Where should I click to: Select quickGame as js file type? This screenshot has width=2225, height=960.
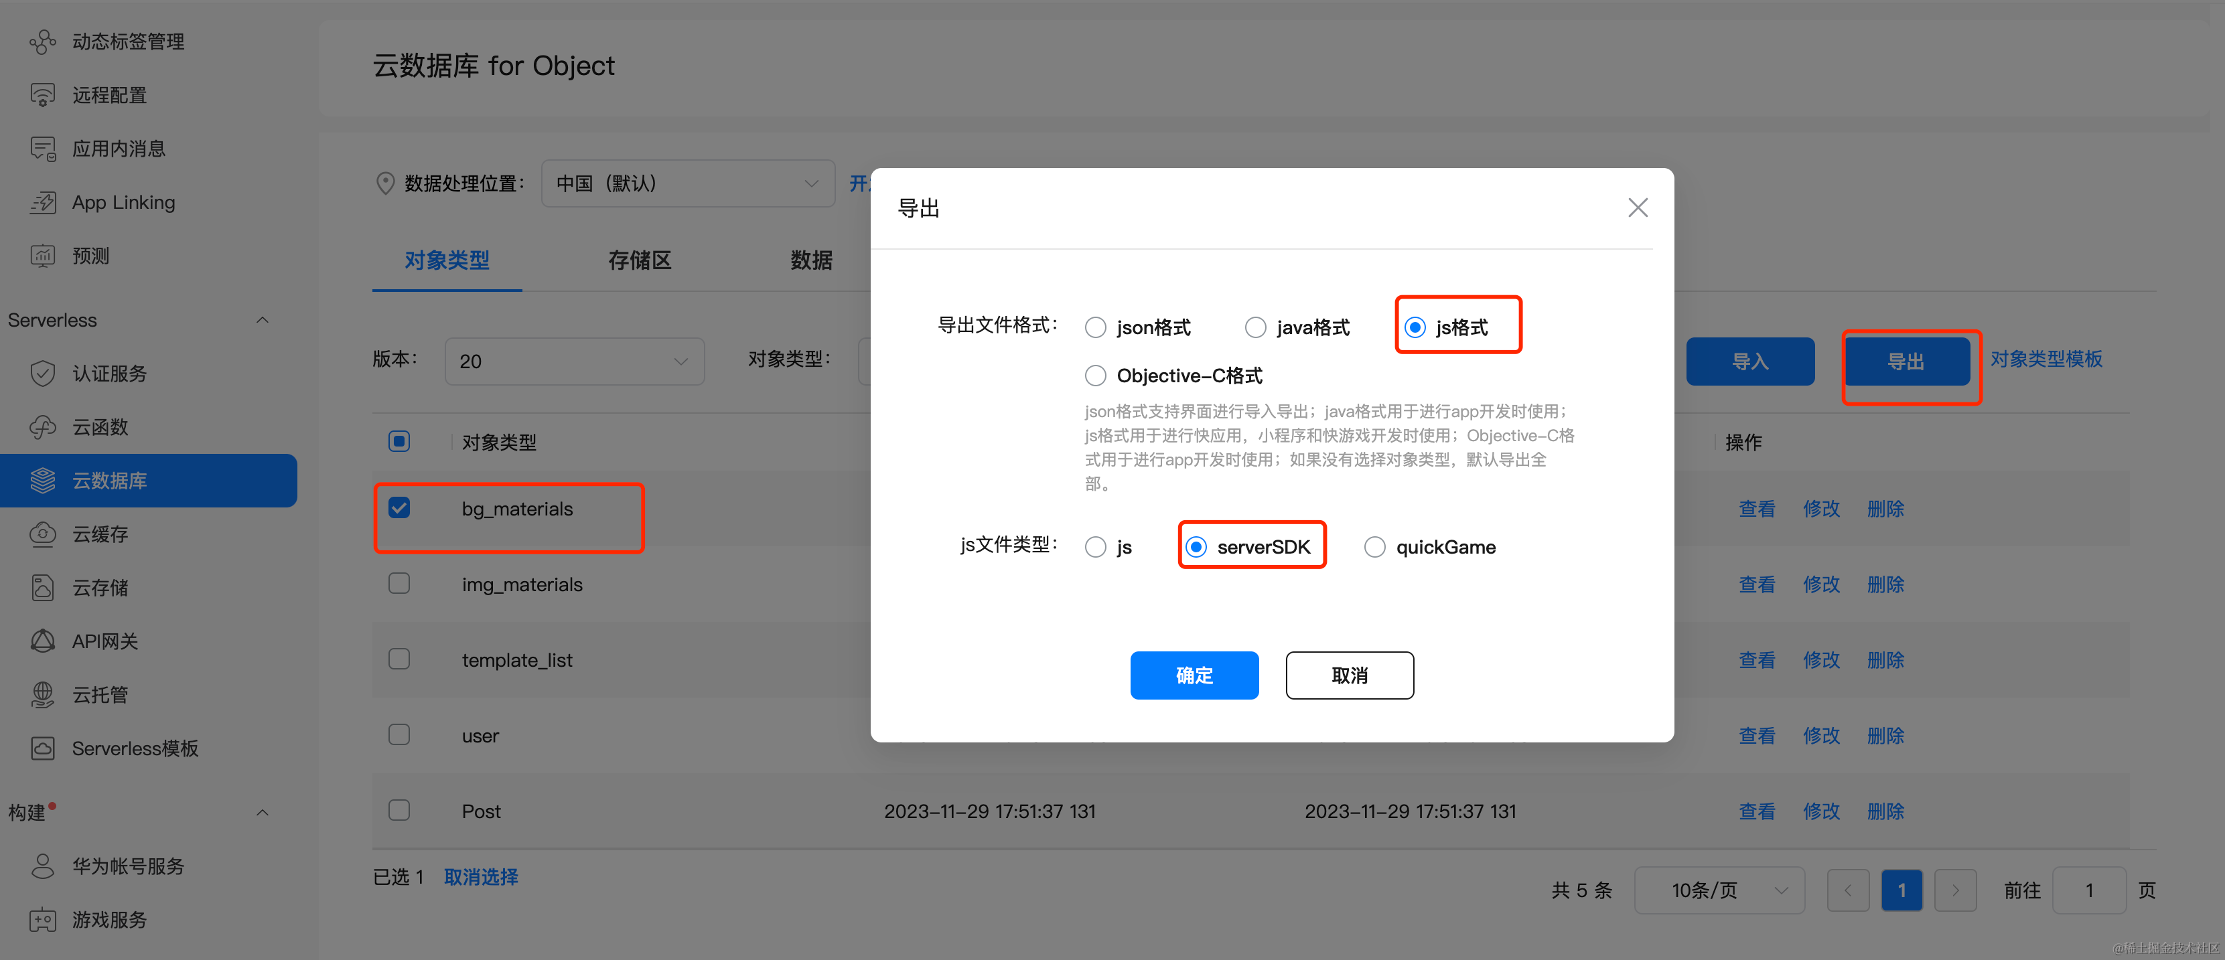click(x=1374, y=548)
